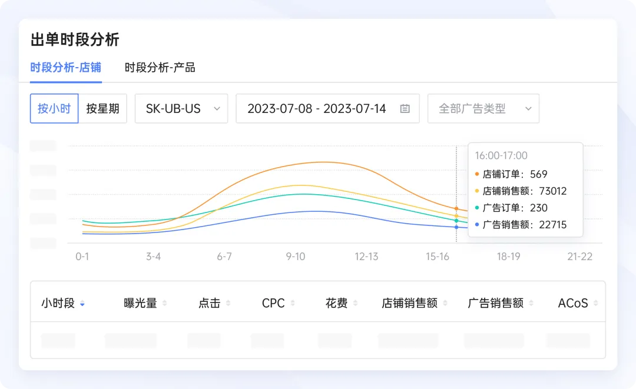Switch to 时段分析-店铺 tab
636x389 pixels.
tap(66, 68)
